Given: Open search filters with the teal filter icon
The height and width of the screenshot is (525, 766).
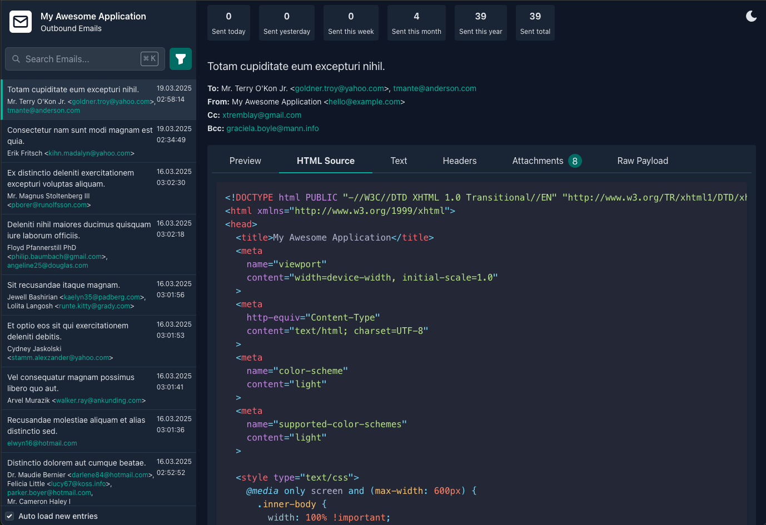Looking at the screenshot, I should tap(180, 58).
